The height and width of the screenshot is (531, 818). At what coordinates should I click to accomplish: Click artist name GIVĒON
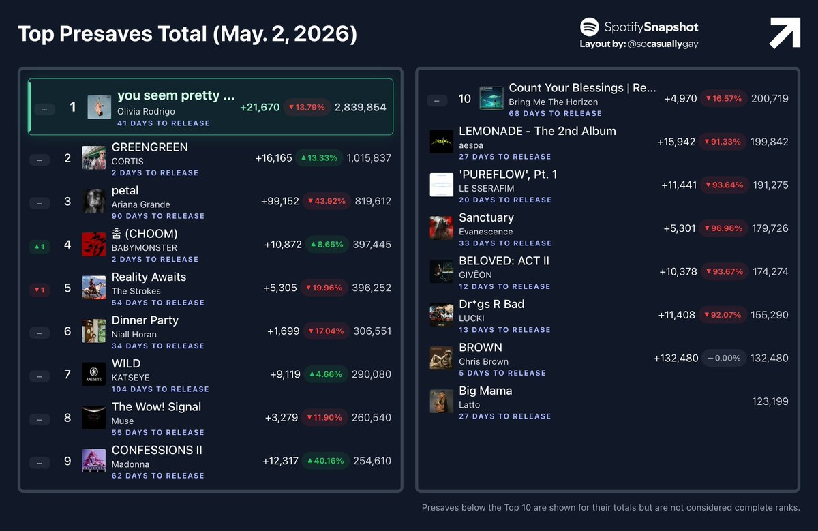point(476,275)
